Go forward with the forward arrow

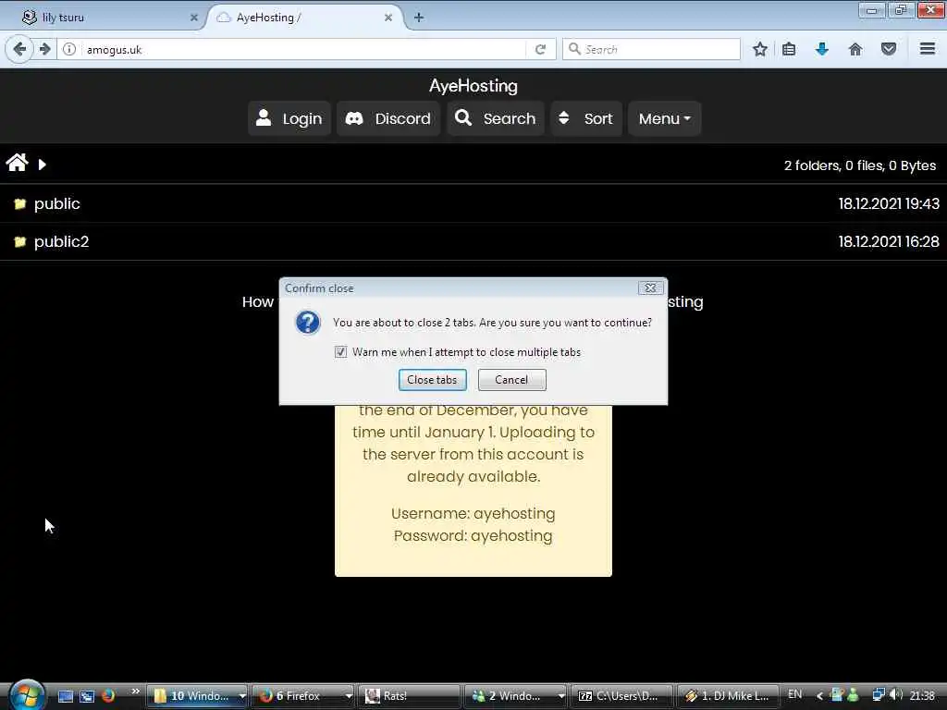pyautogui.click(x=45, y=49)
